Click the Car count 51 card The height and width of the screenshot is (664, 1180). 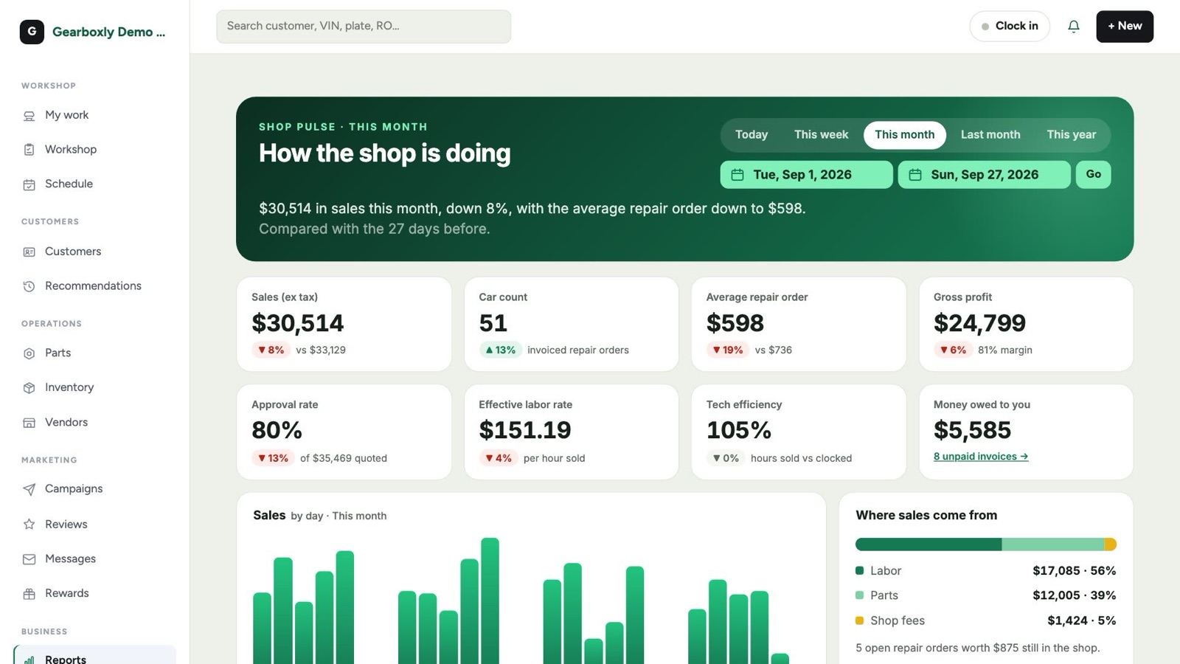[571, 325]
